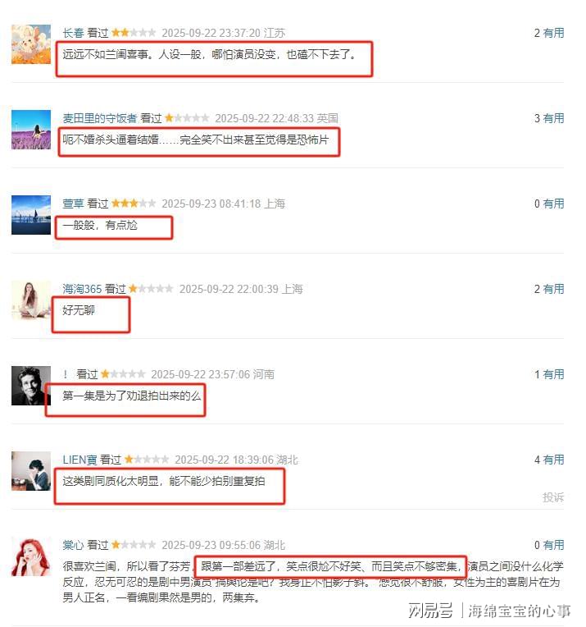Open LIEN寶's profile avatar

click(x=31, y=471)
